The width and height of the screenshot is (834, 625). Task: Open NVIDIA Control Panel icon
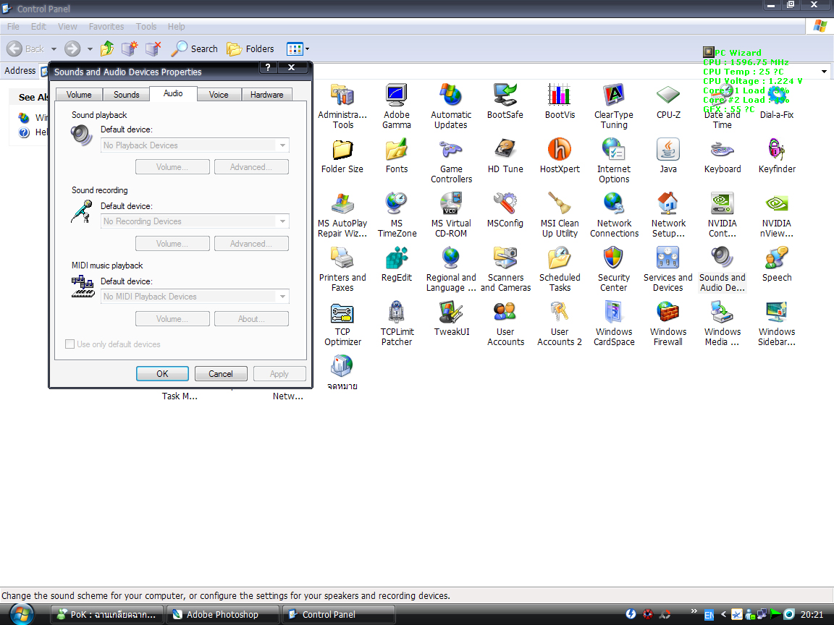coord(723,214)
